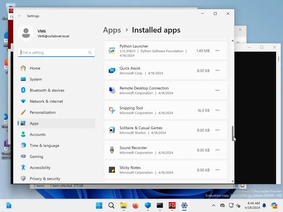Open more options for Sticky Notes

coord(218,170)
